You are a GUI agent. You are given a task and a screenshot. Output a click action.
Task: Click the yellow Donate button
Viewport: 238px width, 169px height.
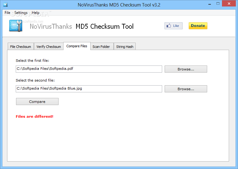click(x=198, y=26)
